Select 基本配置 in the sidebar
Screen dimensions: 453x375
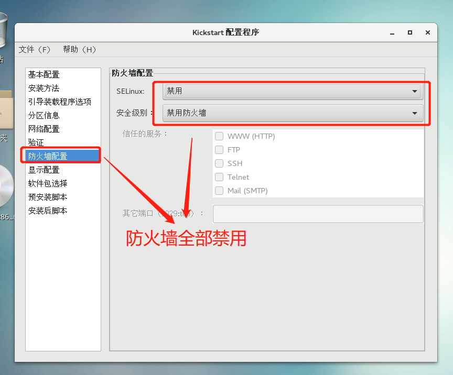coord(63,74)
